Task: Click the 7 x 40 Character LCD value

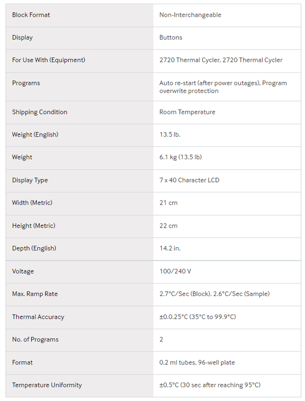Action: click(189, 180)
